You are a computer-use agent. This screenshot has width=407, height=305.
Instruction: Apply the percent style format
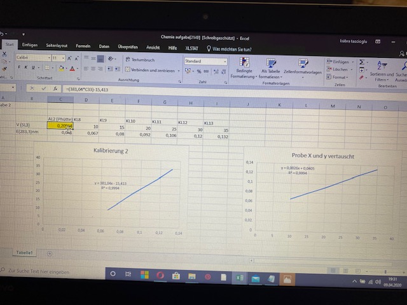(199, 71)
